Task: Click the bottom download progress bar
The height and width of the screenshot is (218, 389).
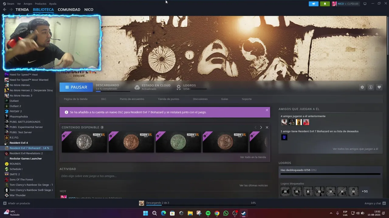Action: (201, 205)
